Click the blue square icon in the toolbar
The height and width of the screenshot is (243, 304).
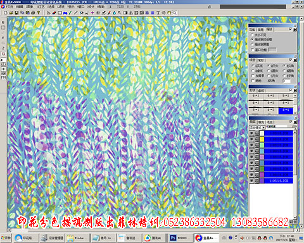tap(153, 13)
